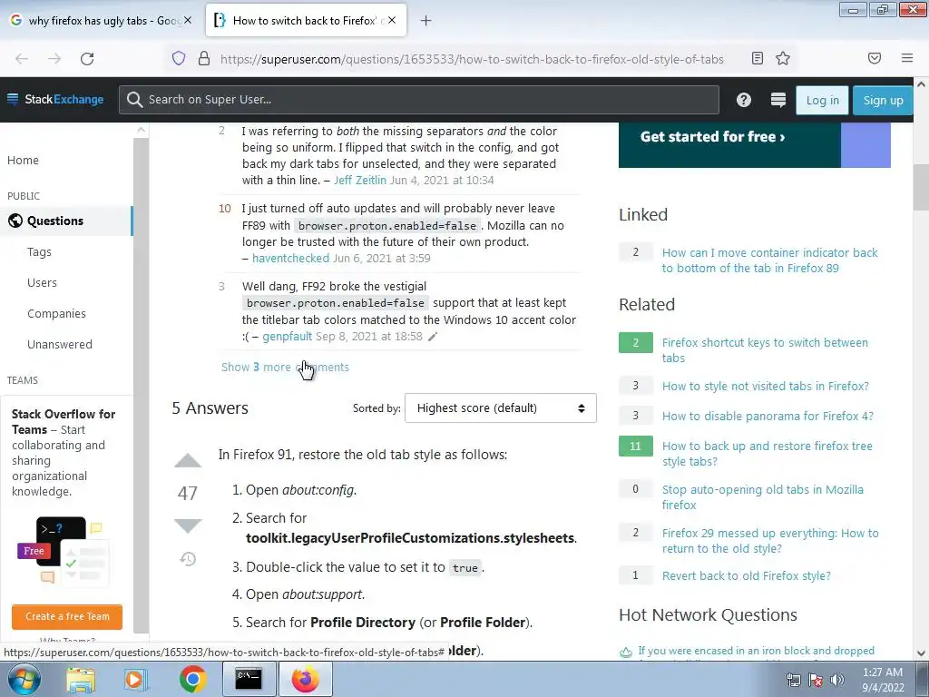This screenshot has width=929, height=697.
Task: Open haventchecked's user profile link
Action: coord(290,259)
